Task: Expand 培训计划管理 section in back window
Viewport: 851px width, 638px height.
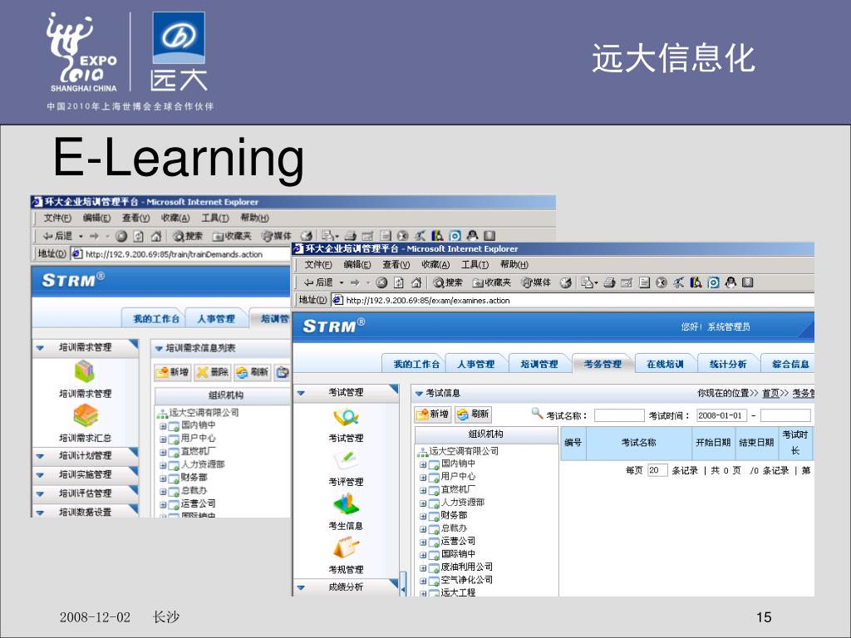Action: pos(86,456)
